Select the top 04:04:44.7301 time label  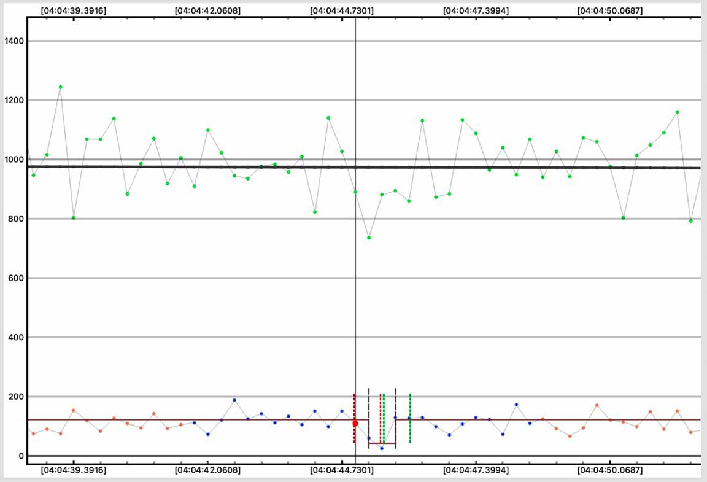point(342,10)
